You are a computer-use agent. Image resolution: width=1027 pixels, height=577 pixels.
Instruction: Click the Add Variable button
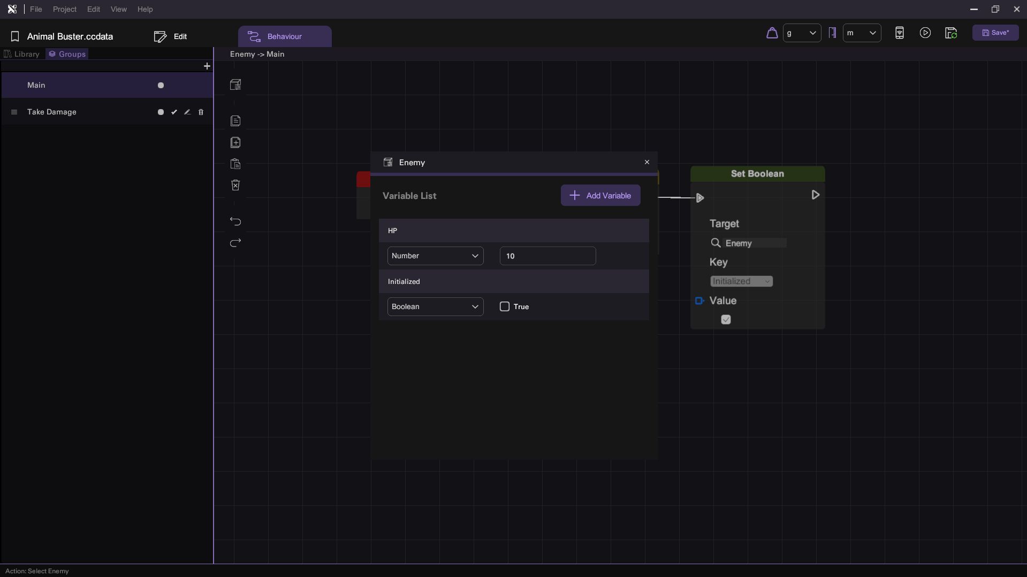pyautogui.click(x=600, y=196)
